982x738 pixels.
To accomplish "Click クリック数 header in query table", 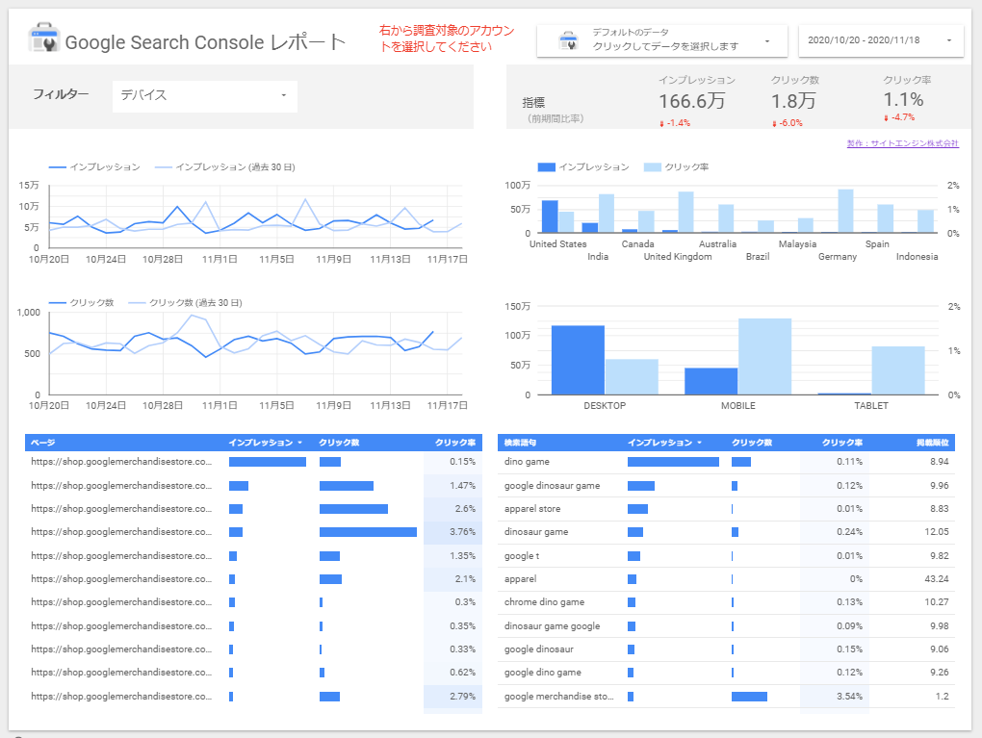I will click(x=752, y=443).
